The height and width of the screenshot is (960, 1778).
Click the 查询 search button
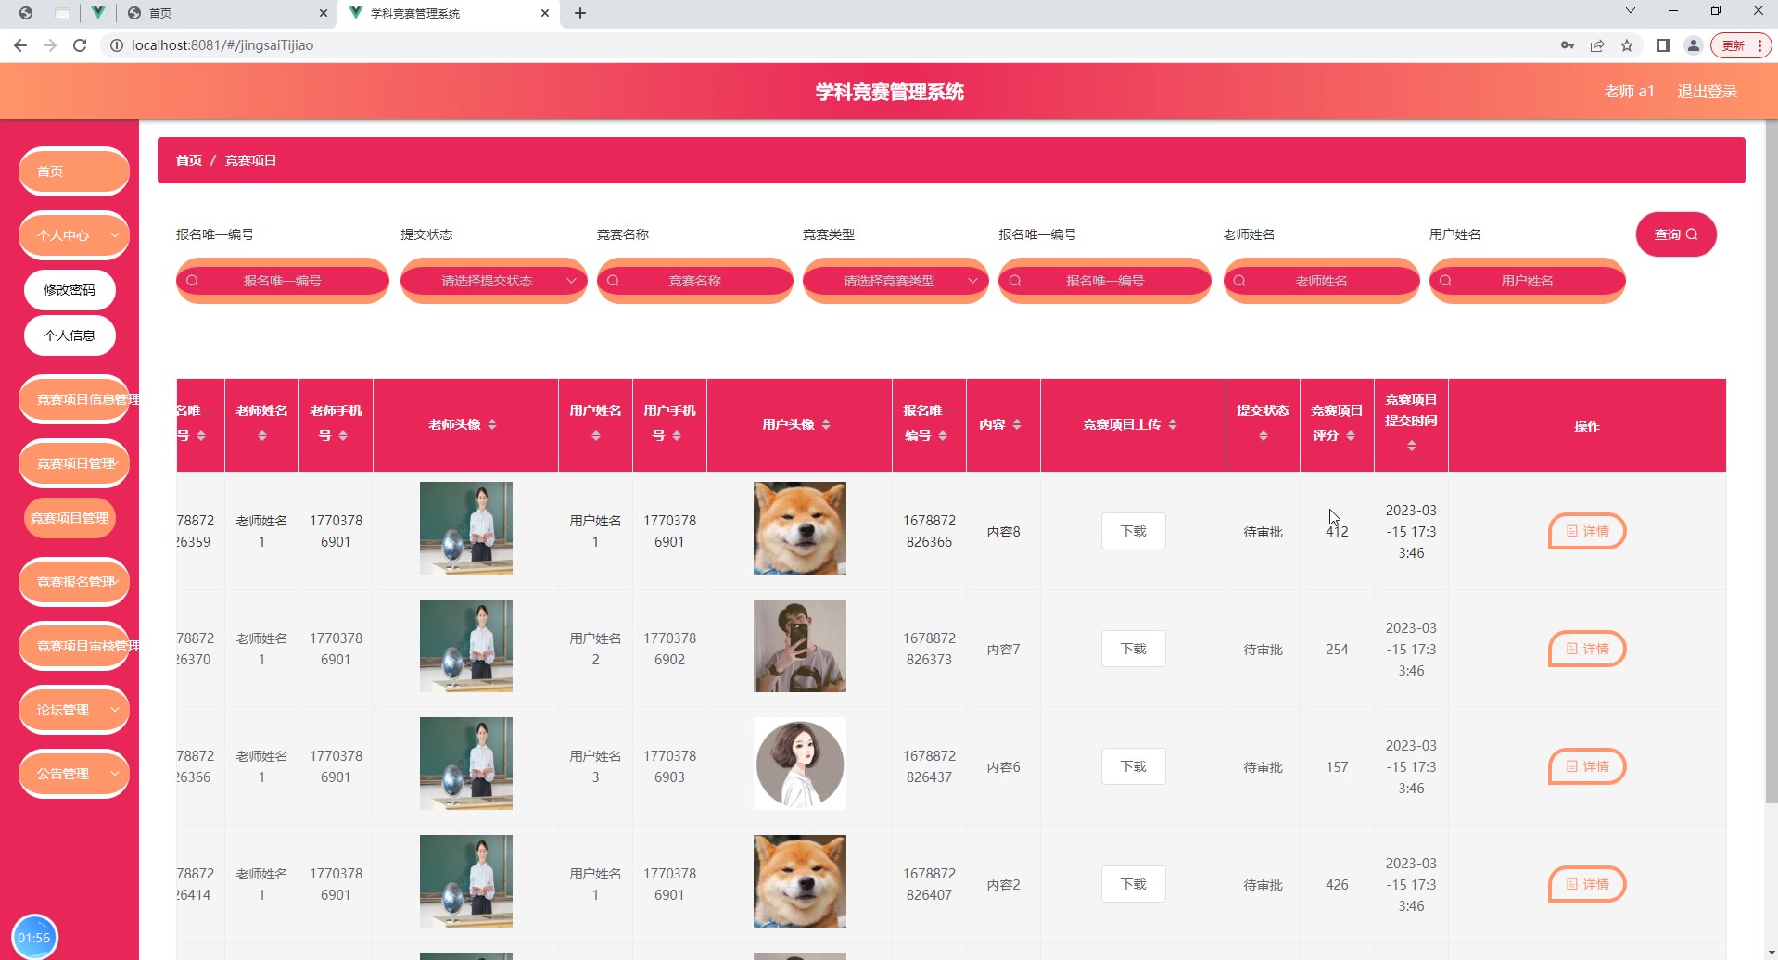1676,234
